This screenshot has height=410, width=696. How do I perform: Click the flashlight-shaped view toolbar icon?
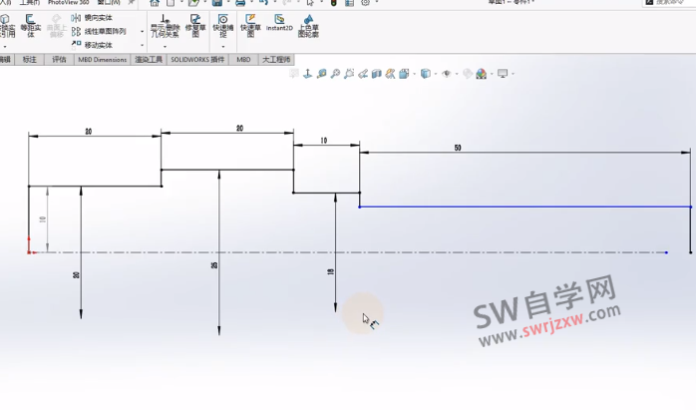(x=363, y=74)
